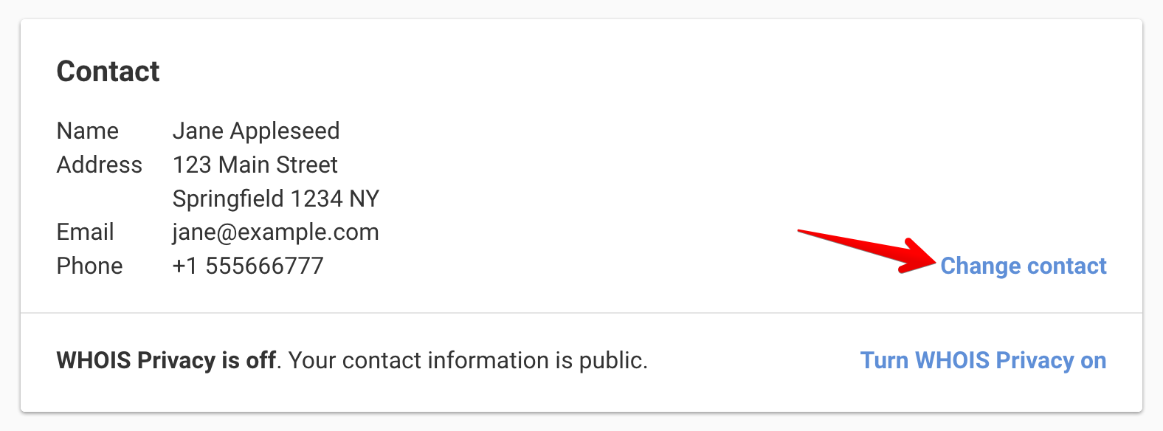Click the state abbreviation NY
This screenshot has height=431, width=1163.
point(365,199)
